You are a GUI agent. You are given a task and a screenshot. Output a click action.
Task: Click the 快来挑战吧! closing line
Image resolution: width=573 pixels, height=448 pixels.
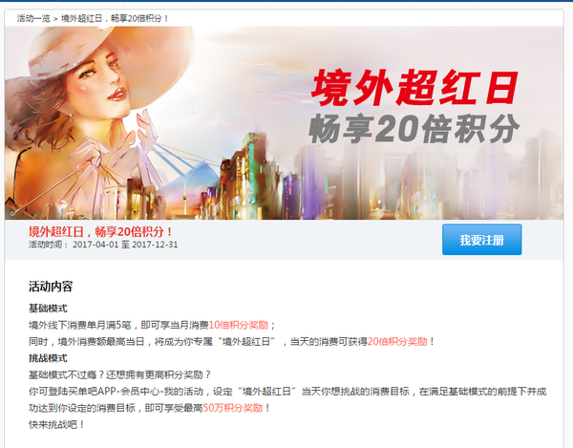56,425
